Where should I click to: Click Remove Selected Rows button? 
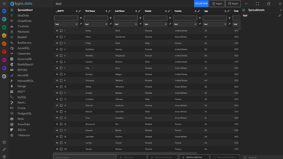[x=225, y=157]
